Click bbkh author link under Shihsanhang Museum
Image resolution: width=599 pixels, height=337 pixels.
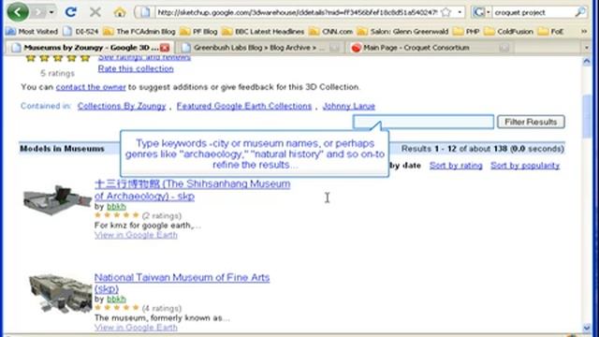pyautogui.click(x=116, y=206)
